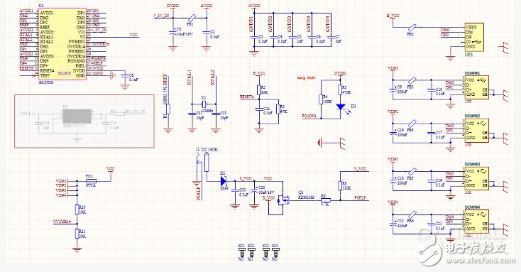Select the SC1 mounting screw symbol
Screen dimensions: 521x272
tap(241, 252)
